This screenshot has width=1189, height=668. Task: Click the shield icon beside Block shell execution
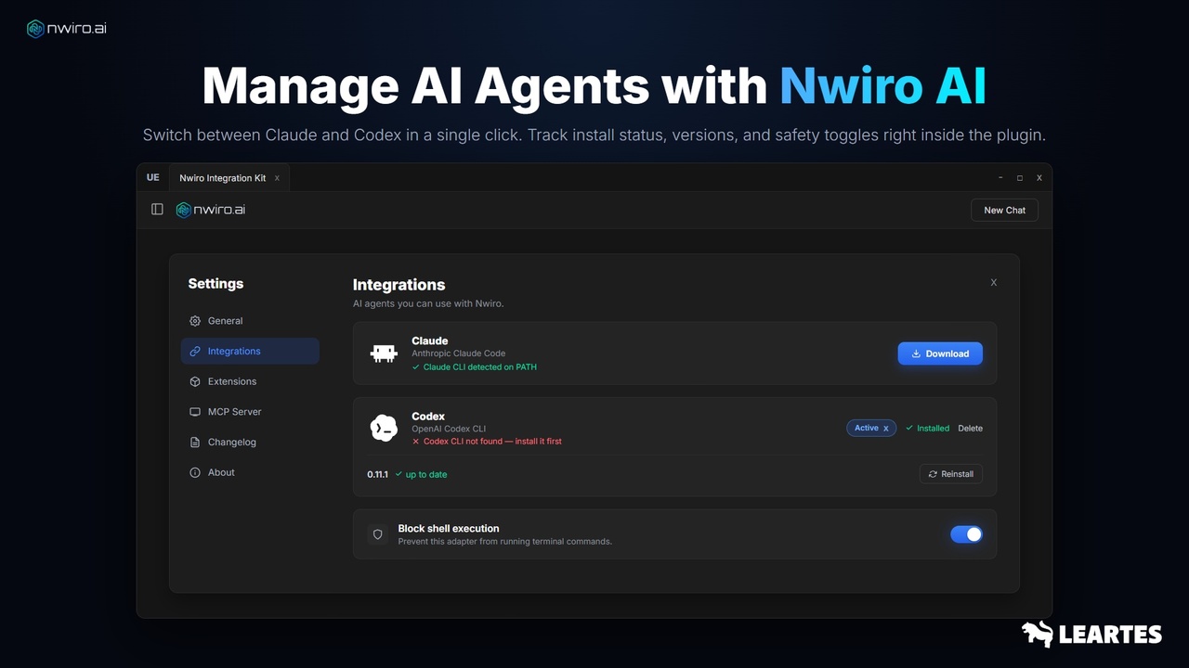pyautogui.click(x=377, y=534)
